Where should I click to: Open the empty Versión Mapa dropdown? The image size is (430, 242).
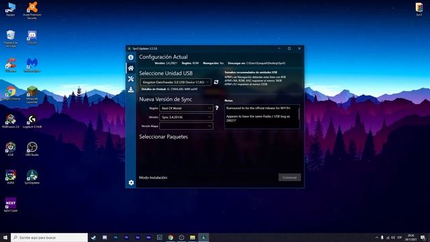pos(186,126)
